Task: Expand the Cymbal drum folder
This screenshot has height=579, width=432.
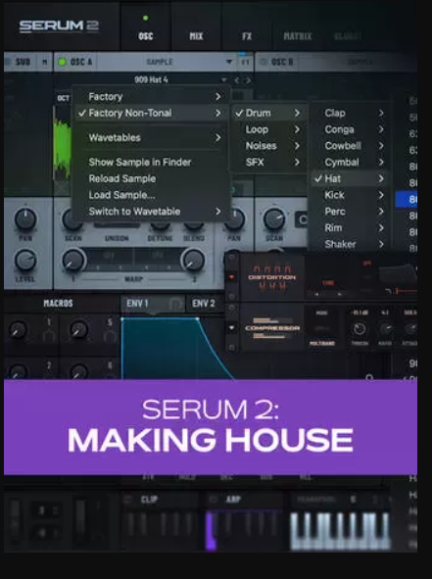Action: (x=350, y=162)
